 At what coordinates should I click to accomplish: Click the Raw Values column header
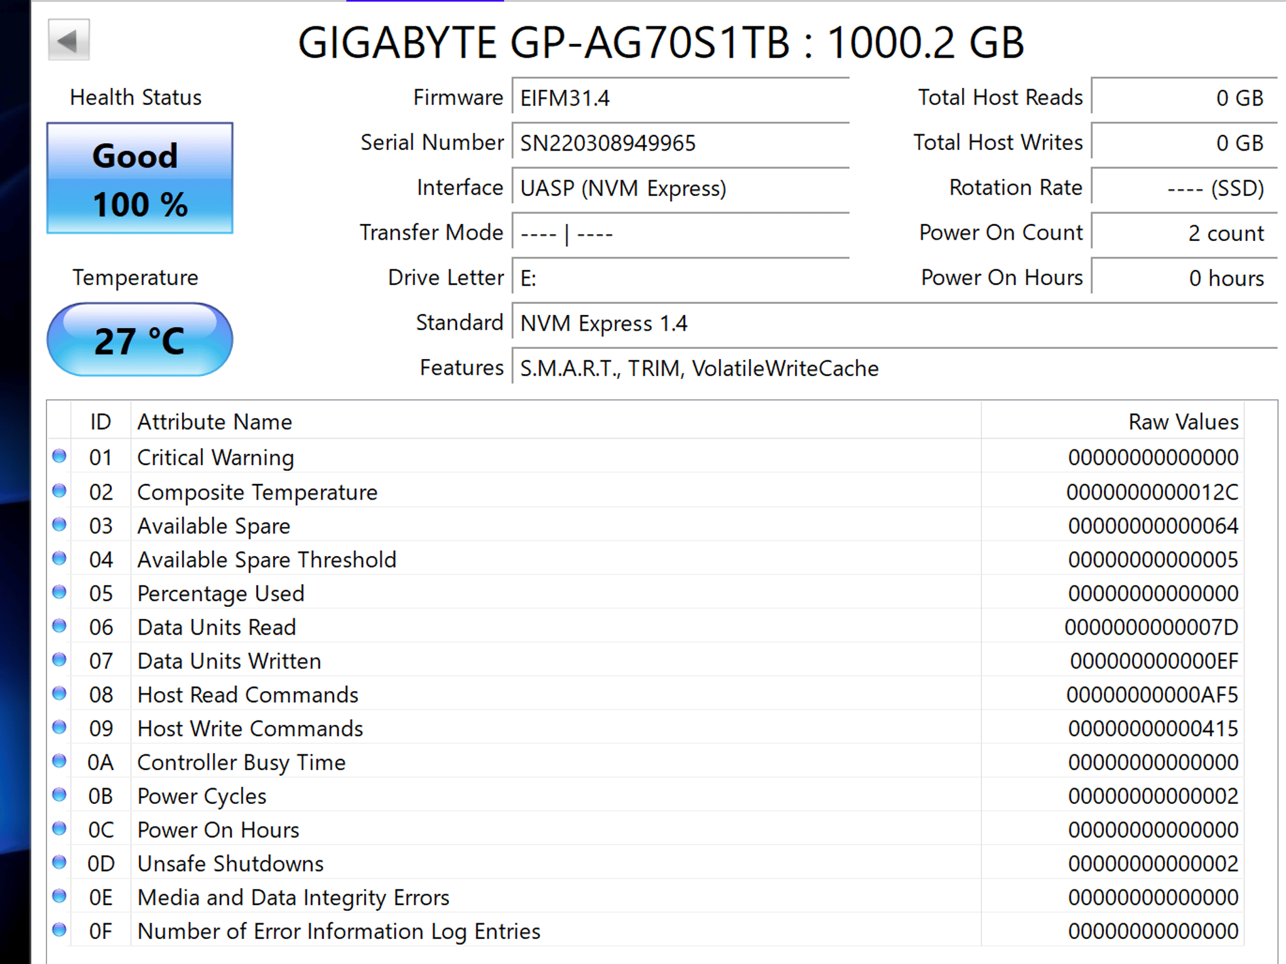(1113, 421)
